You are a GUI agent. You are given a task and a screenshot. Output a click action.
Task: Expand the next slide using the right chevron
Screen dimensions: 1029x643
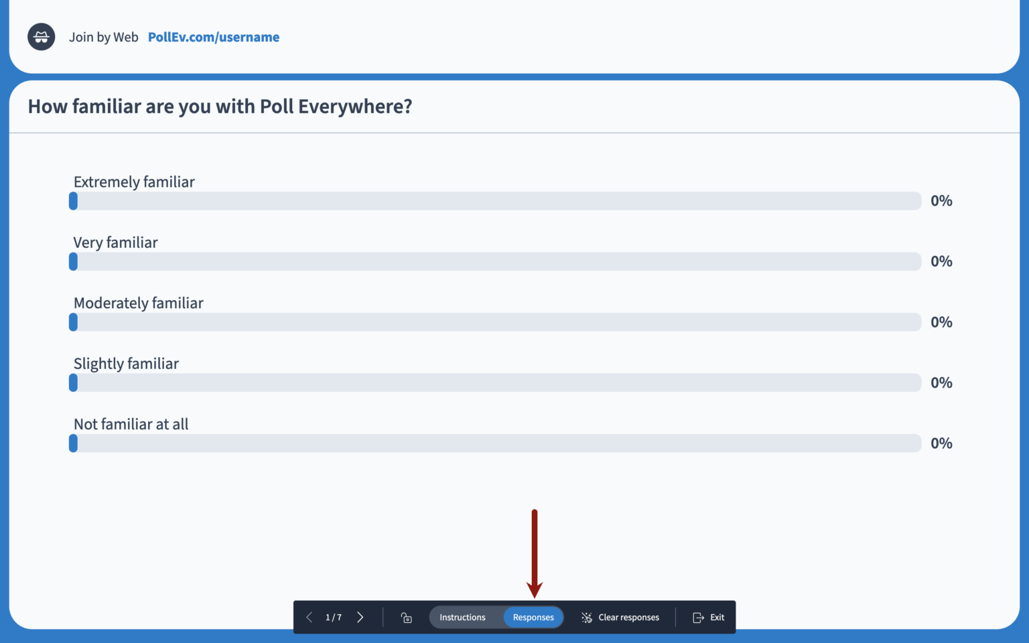(x=360, y=617)
